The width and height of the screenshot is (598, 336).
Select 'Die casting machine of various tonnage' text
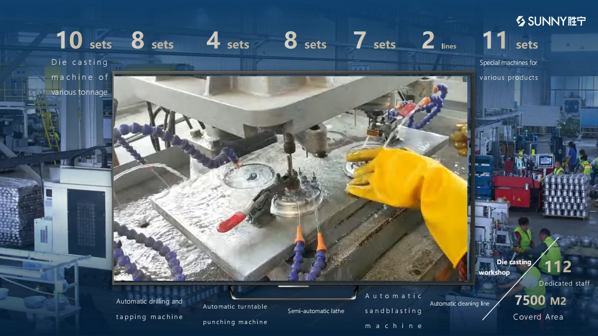coord(80,77)
